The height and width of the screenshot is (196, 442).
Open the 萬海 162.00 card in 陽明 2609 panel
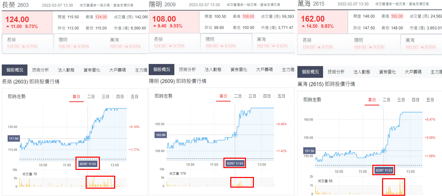point(273,43)
